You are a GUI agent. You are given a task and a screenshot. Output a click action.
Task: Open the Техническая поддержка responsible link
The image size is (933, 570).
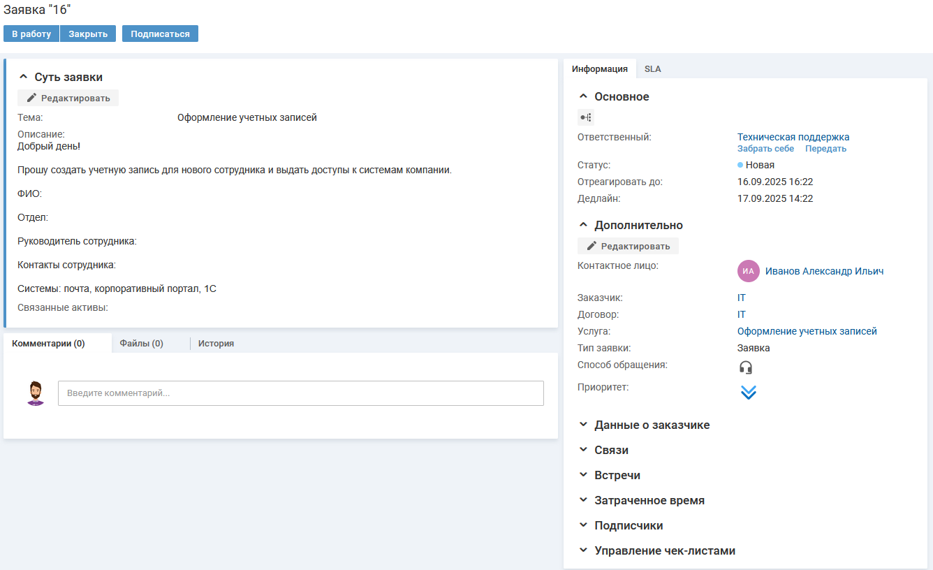pyautogui.click(x=793, y=137)
